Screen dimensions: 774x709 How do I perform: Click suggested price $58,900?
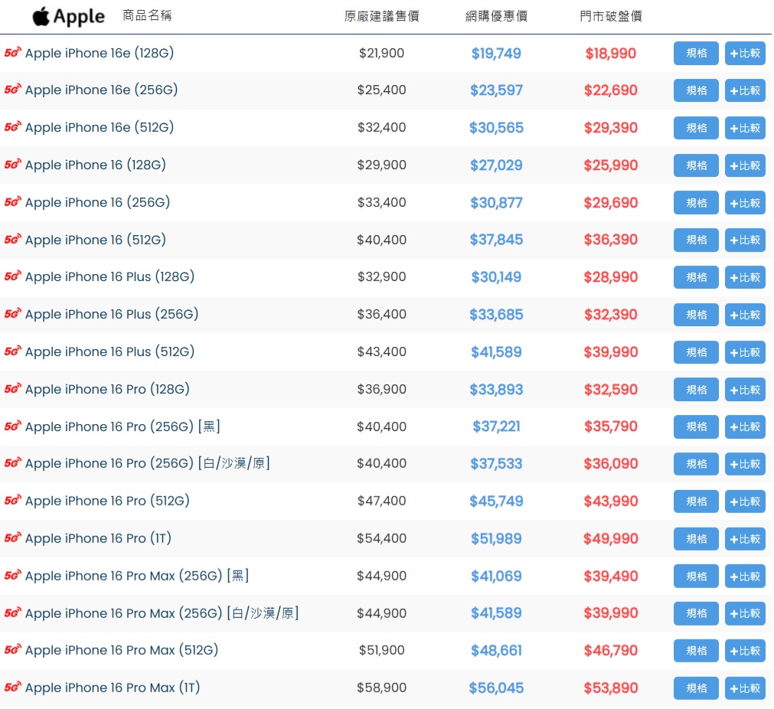pos(381,688)
